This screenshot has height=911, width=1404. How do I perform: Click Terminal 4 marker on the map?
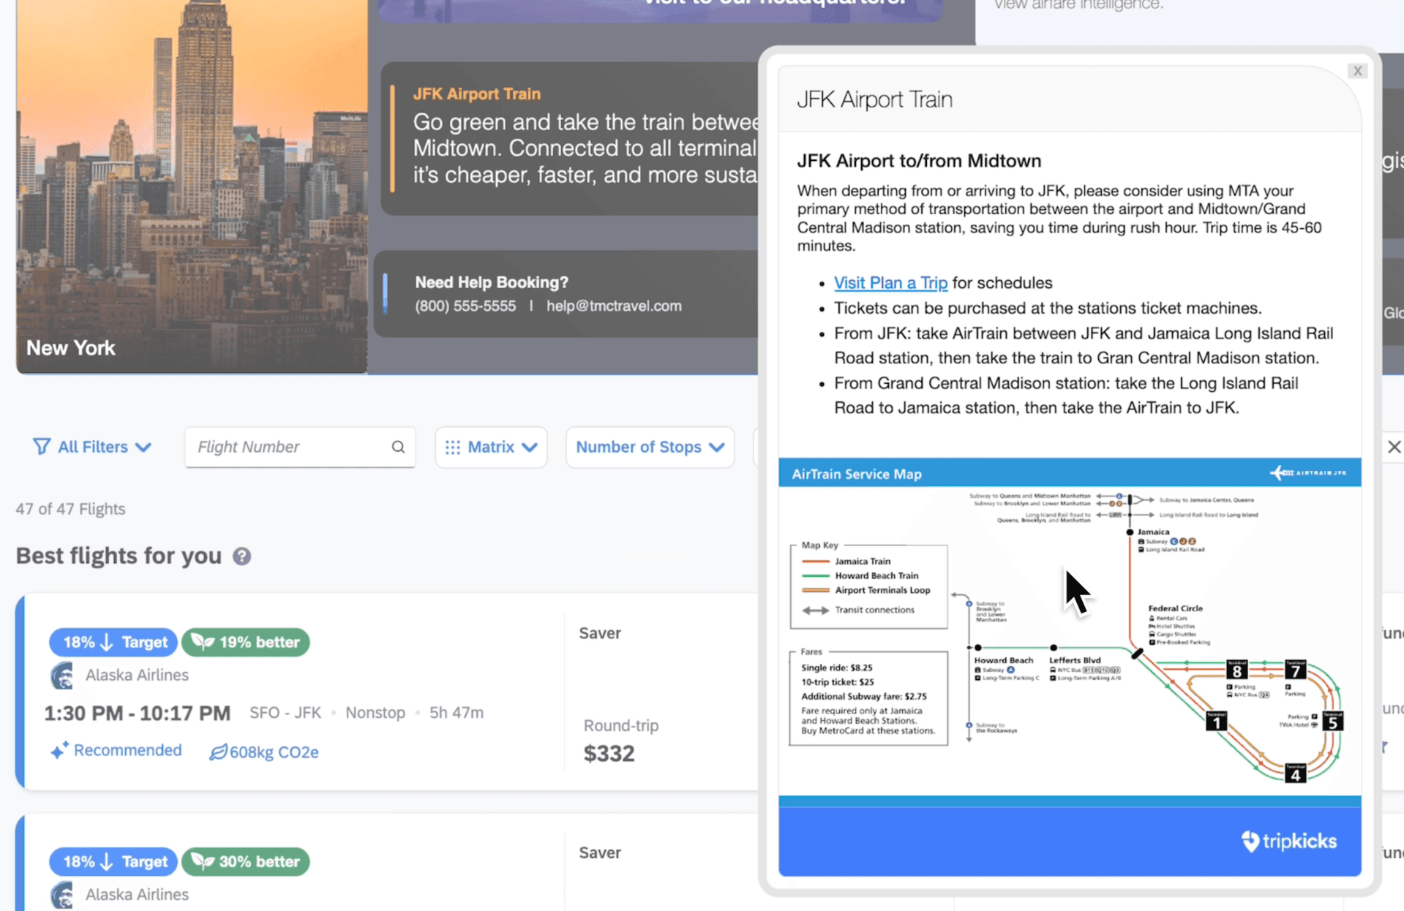click(x=1295, y=774)
